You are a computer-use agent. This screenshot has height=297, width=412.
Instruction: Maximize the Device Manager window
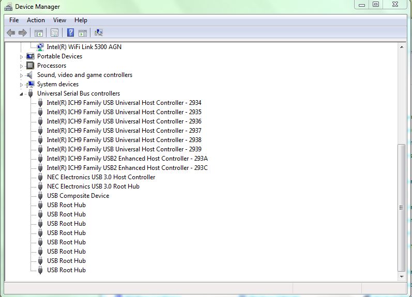click(x=376, y=4)
